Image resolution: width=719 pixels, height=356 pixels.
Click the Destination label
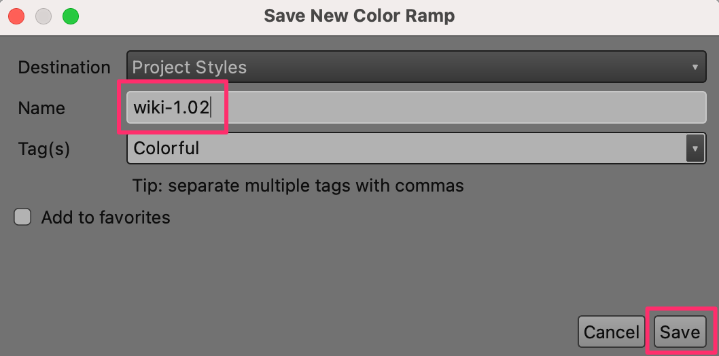pos(64,67)
